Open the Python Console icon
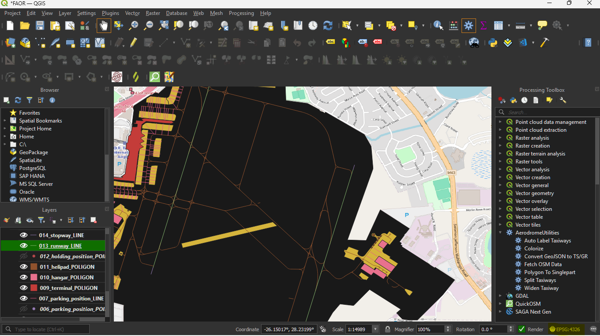The image size is (600, 336). point(493,43)
